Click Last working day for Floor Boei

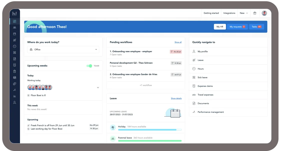tap(46, 129)
